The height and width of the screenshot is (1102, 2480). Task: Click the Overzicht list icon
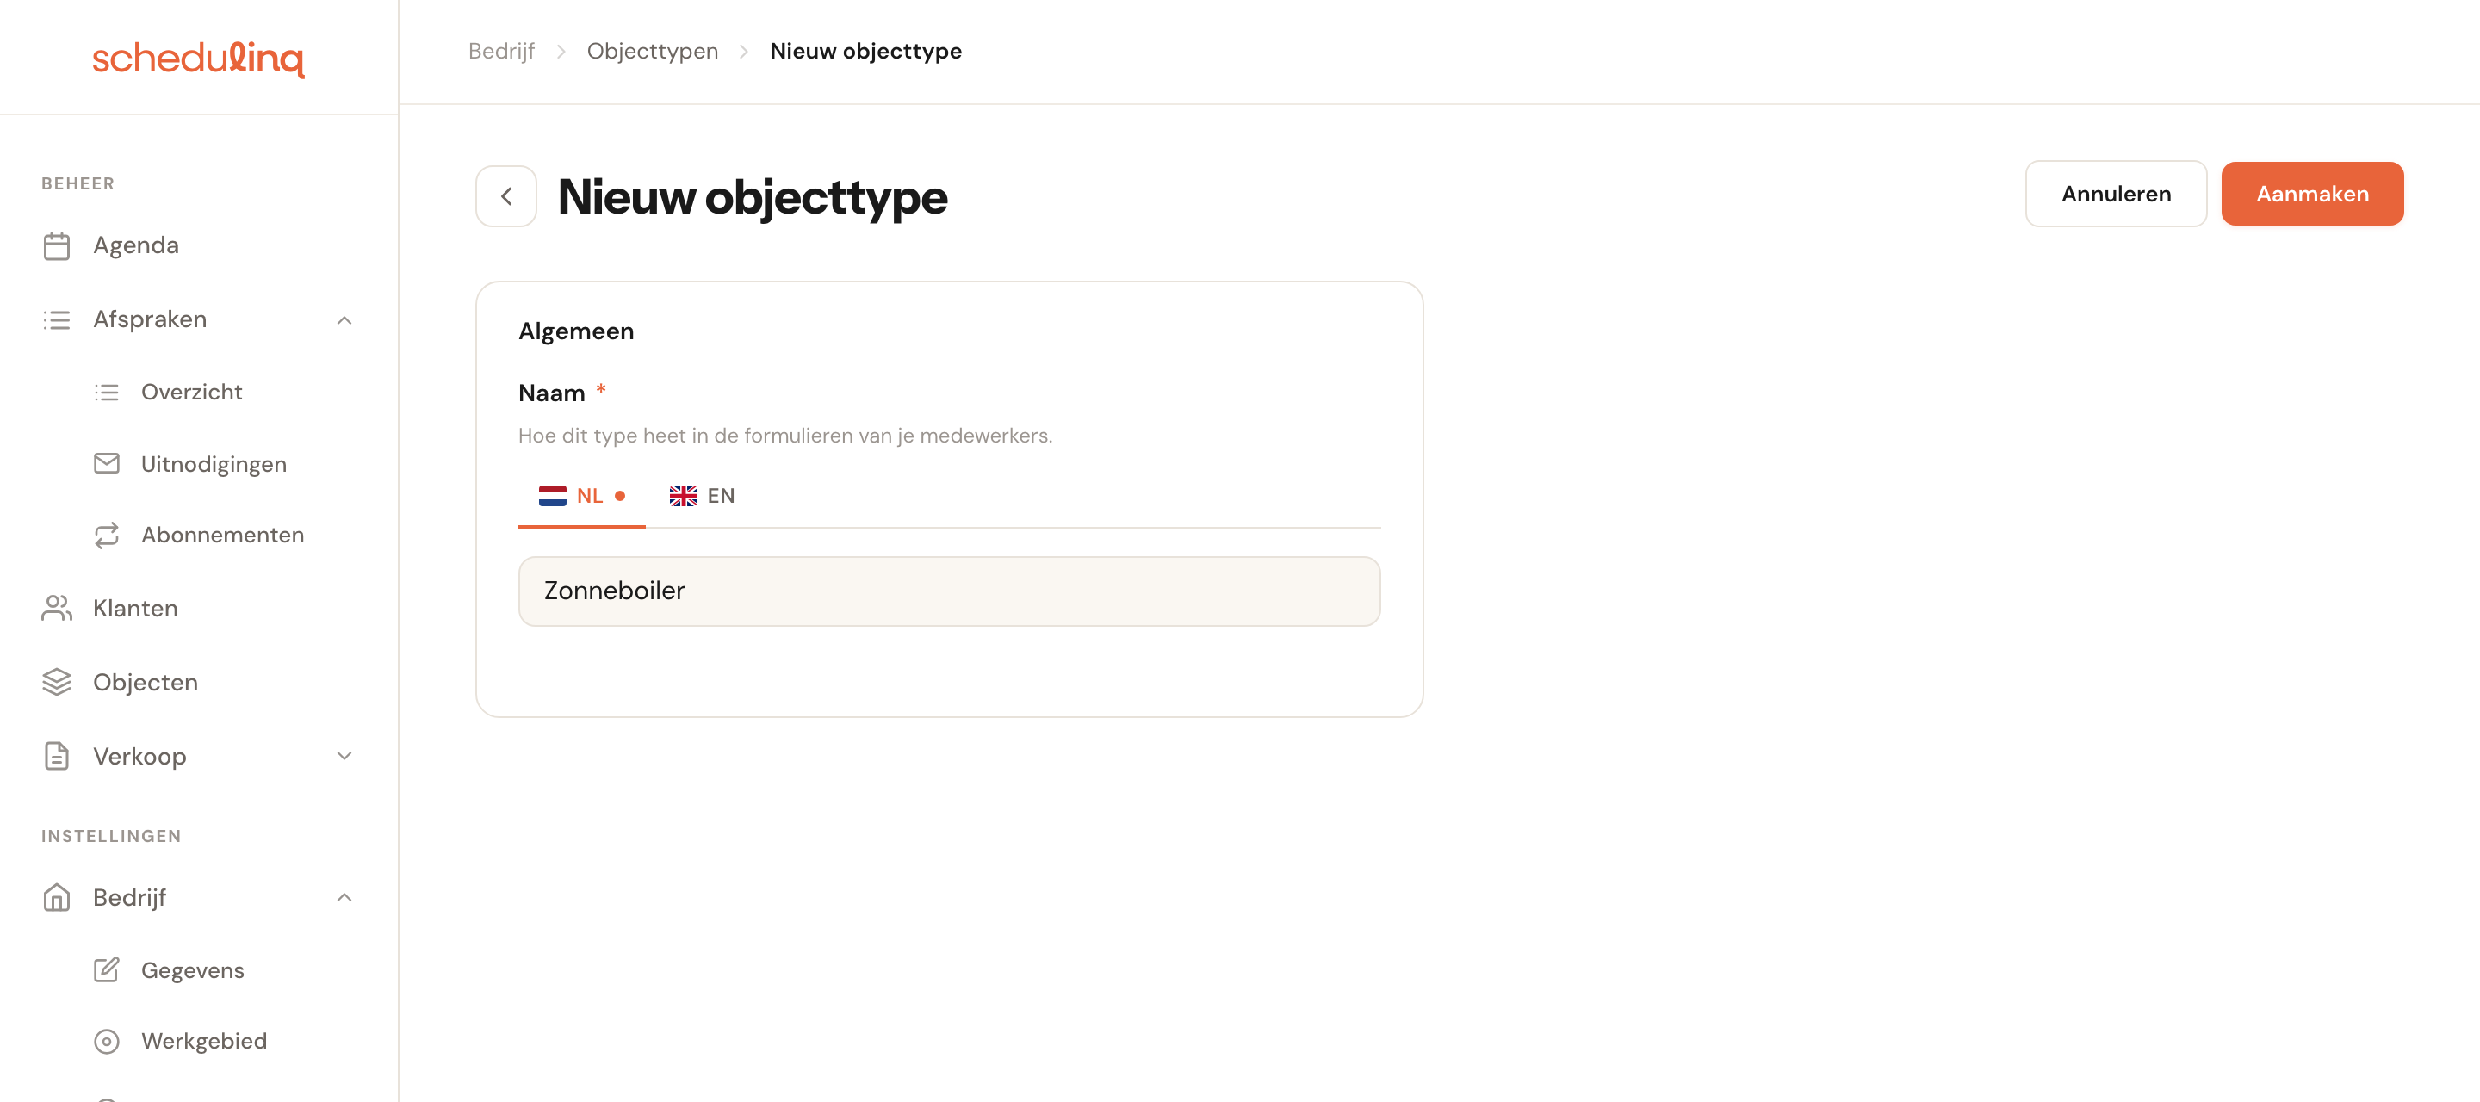coord(107,392)
